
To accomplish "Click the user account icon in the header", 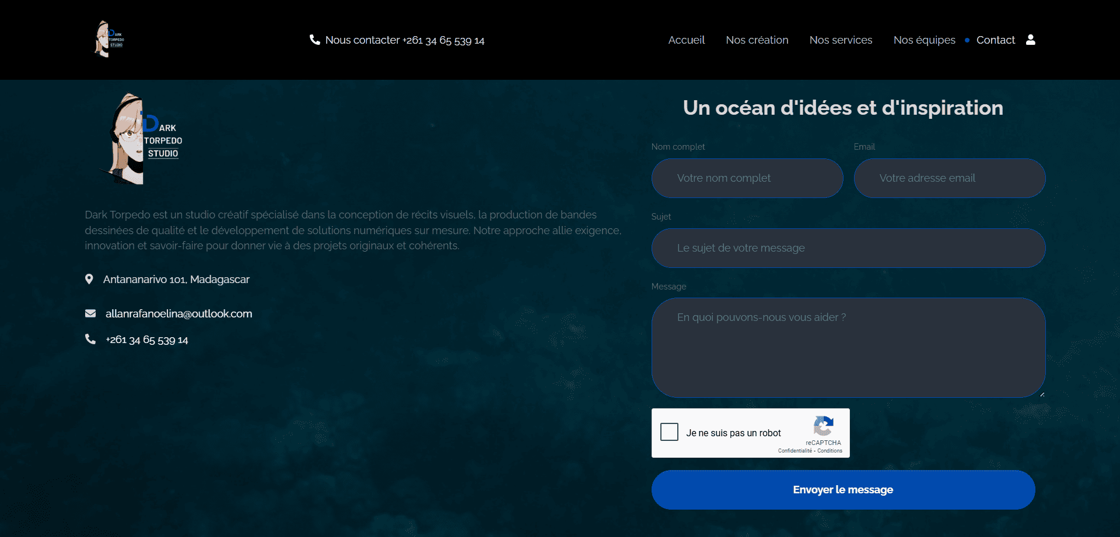I will click(x=1031, y=40).
